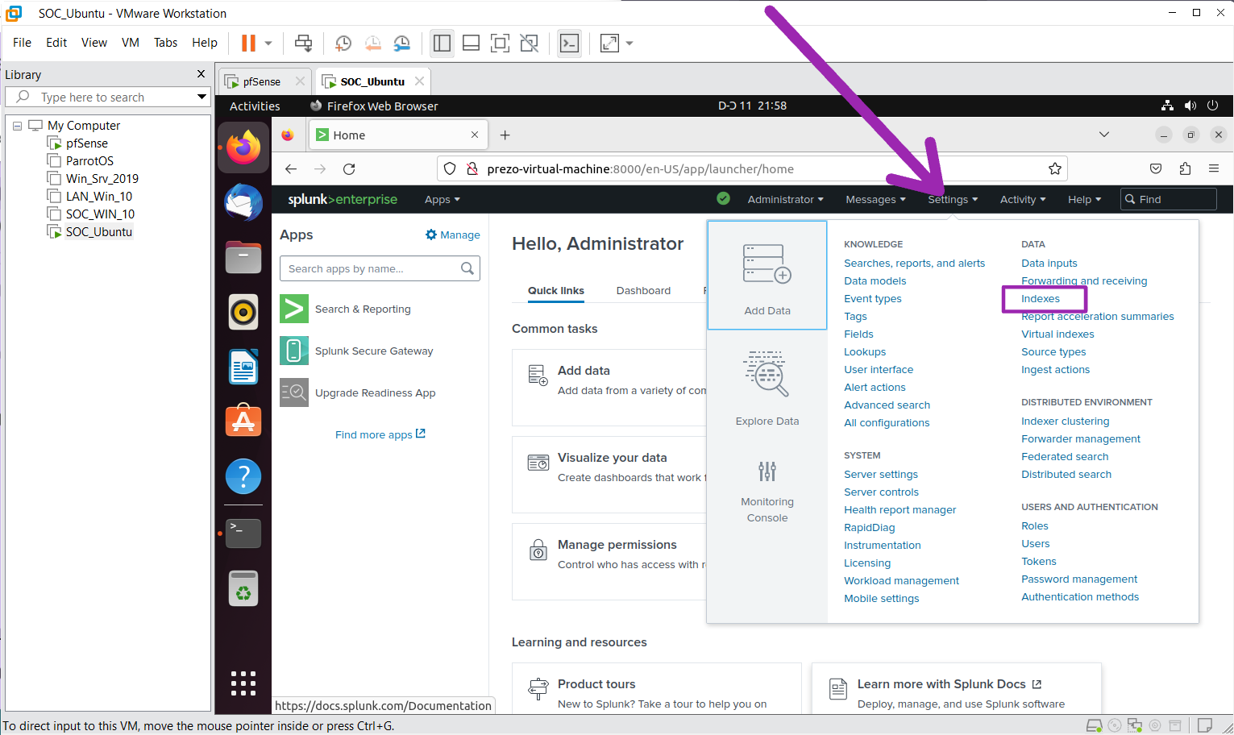
Task: Open Trash in the dock
Action: pyautogui.click(x=243, y=588)
